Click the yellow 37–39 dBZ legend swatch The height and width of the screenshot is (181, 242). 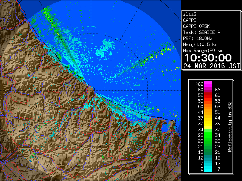(x=208, y=124)
